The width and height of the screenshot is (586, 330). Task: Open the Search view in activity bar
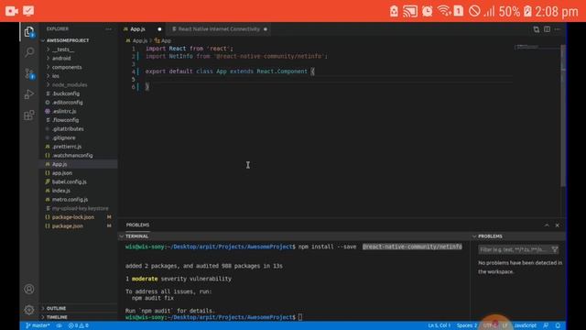pos(29,52)
